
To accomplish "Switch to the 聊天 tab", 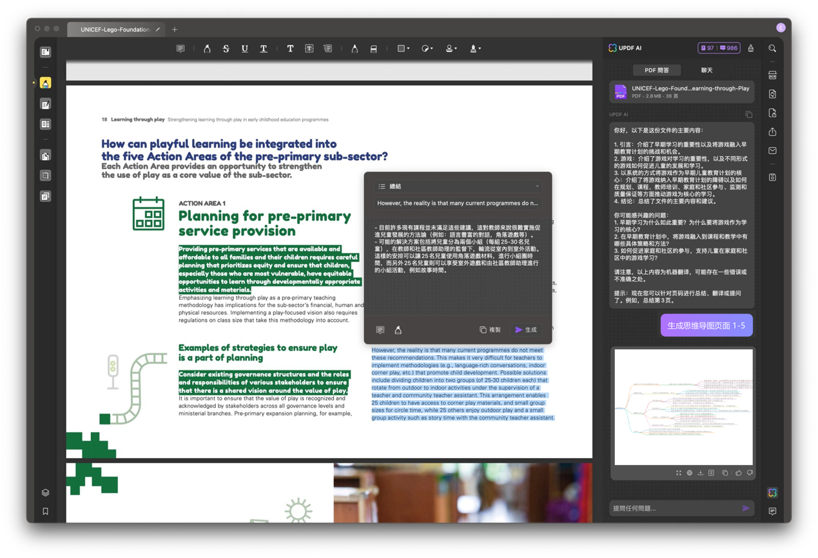I will (x=706, y=70).
